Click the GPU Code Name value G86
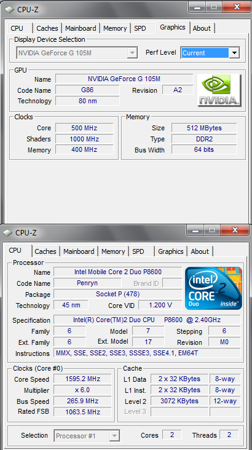This screenshot has height=450, width=252. click(87, 90)
